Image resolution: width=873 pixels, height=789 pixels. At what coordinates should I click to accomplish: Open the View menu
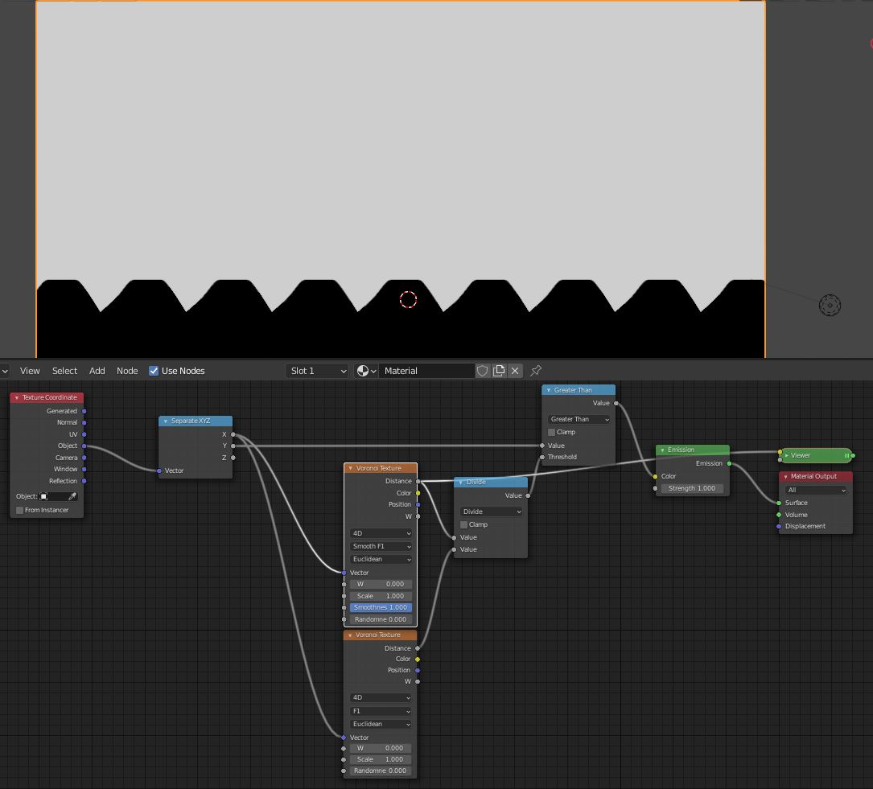point(30,371)
